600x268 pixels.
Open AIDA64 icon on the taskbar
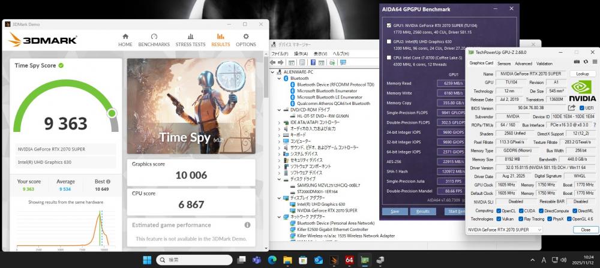point(349,260)
